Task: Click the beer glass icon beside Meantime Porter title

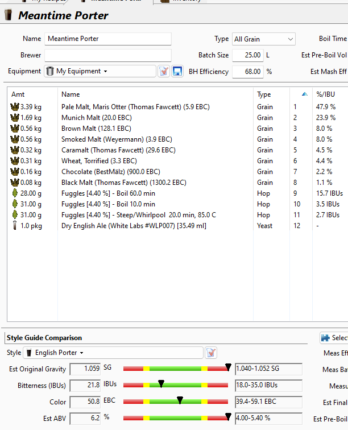Action: coord(9,15)
